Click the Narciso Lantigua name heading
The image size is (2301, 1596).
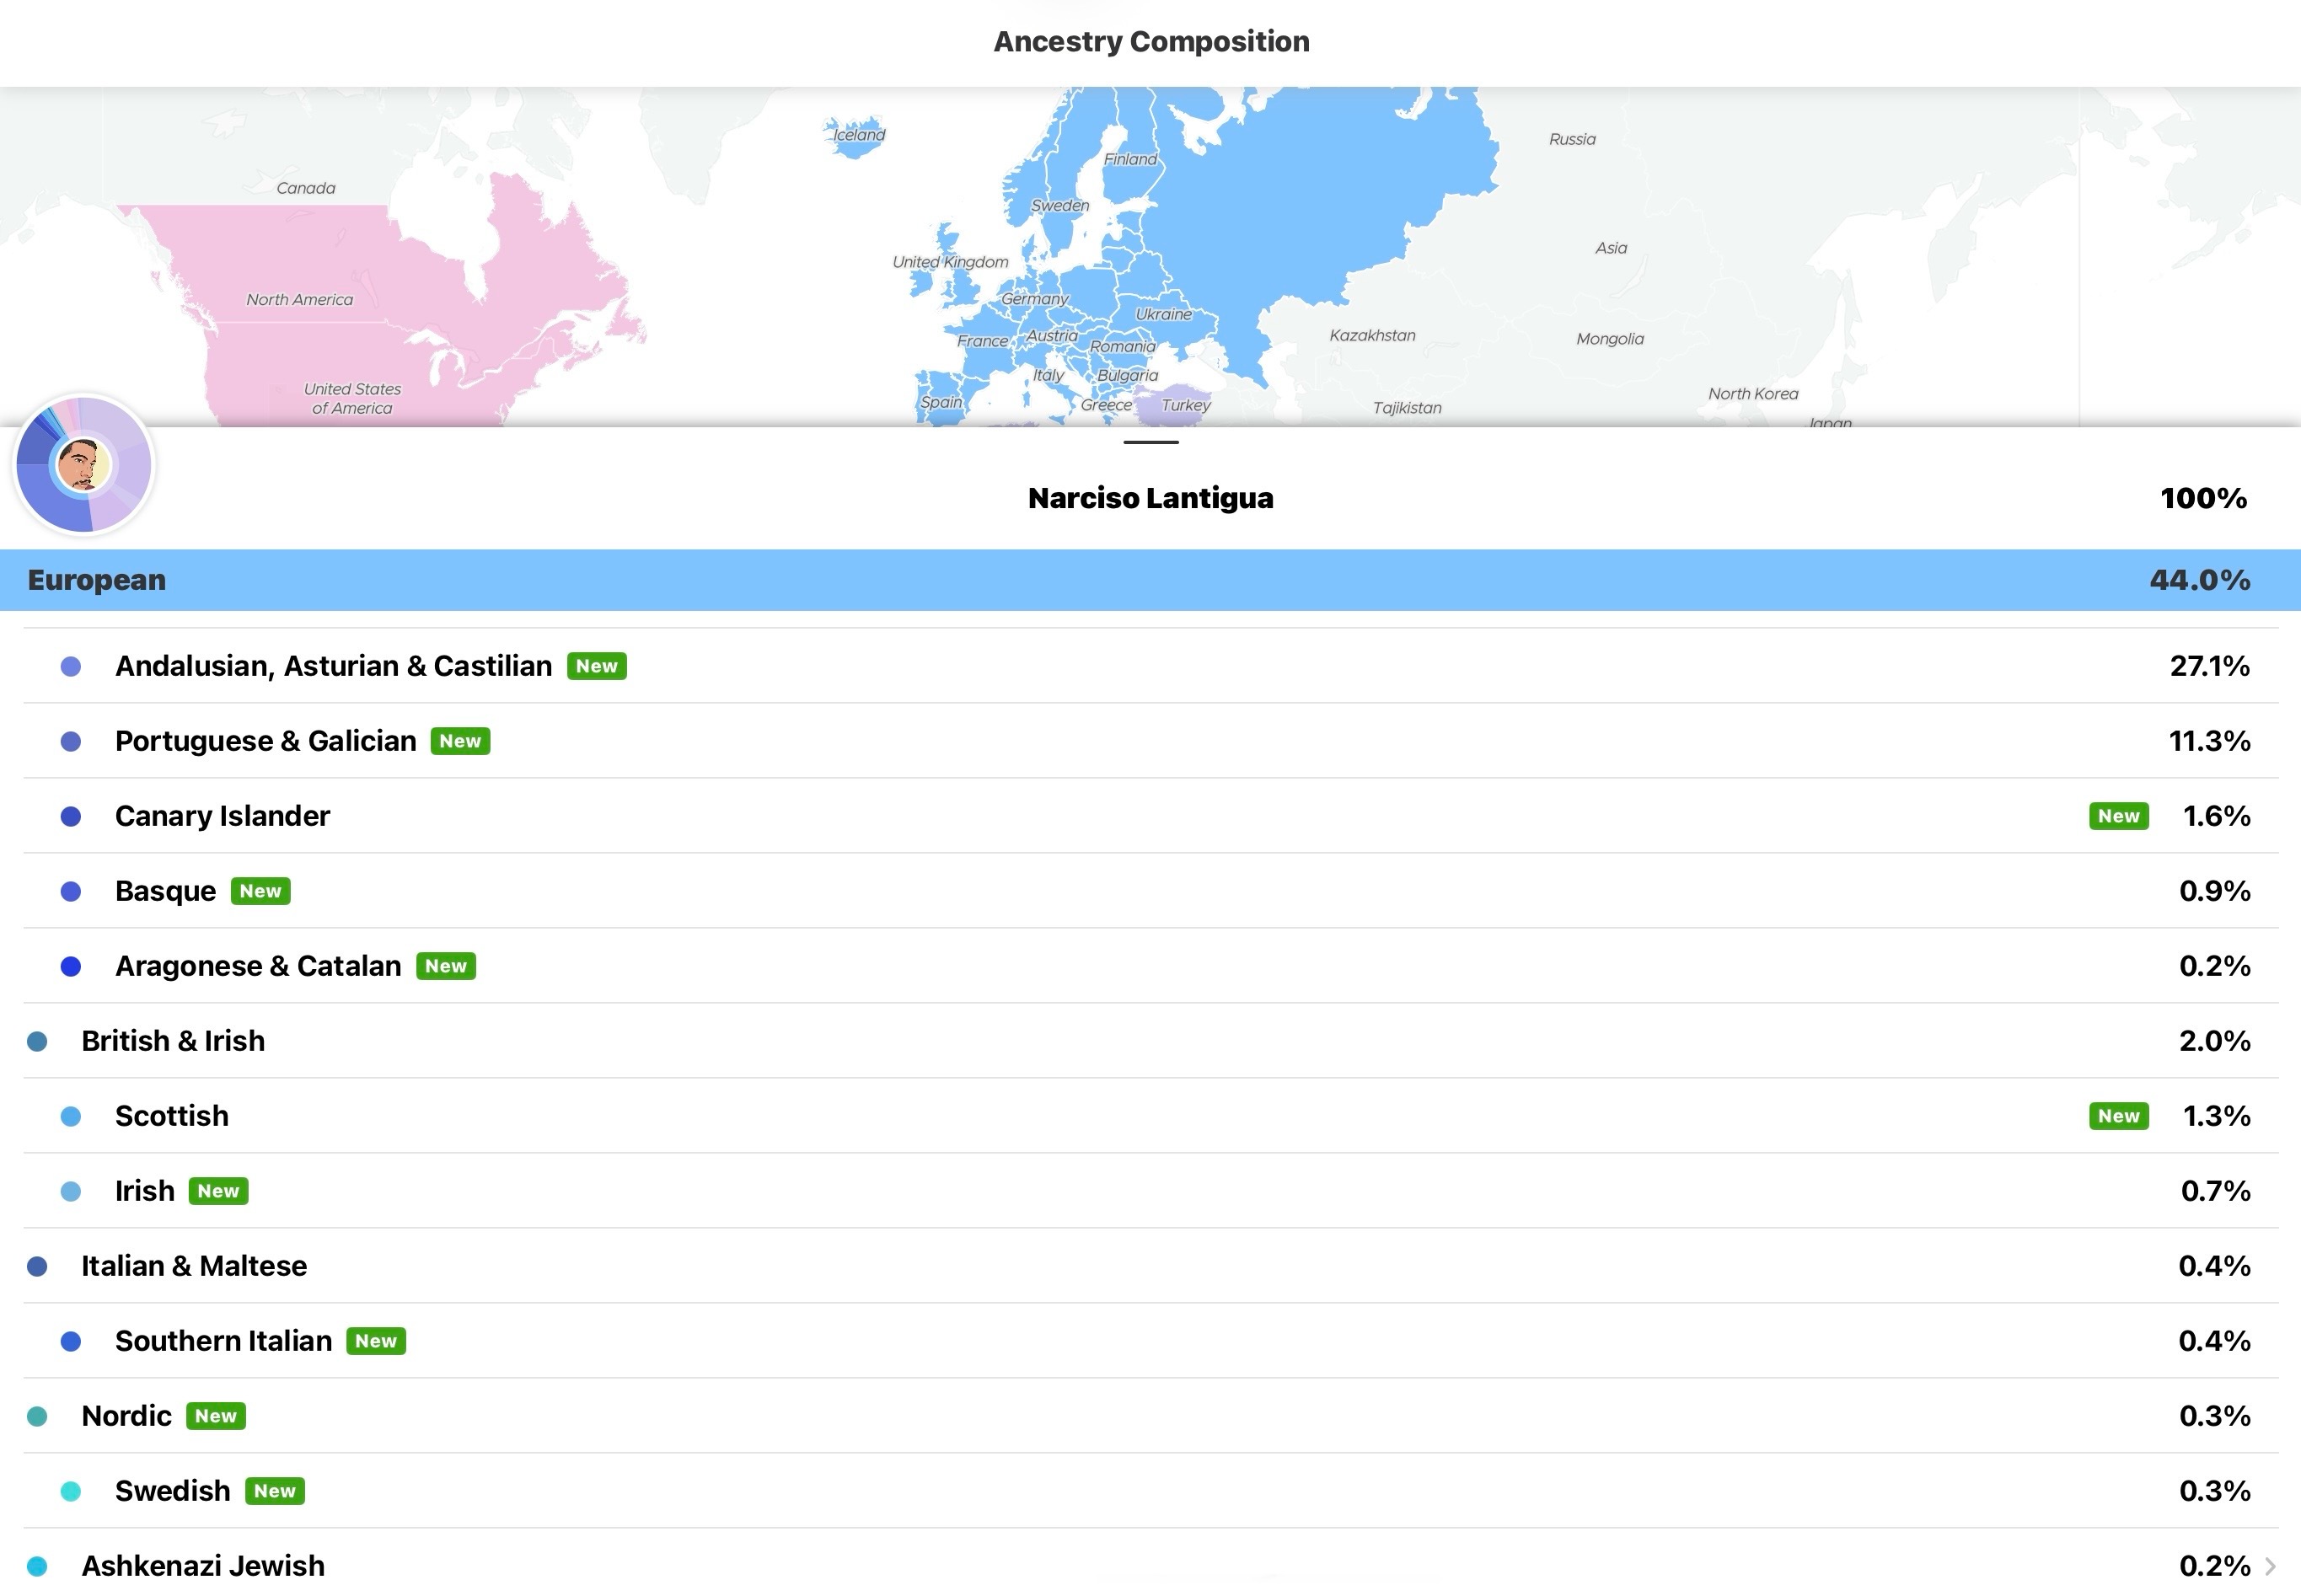coord(1150,498)
